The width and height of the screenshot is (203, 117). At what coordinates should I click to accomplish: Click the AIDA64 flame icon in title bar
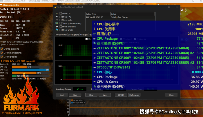tap(56, 6)
